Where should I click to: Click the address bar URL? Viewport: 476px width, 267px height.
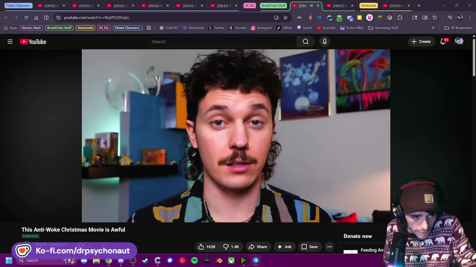97,17
